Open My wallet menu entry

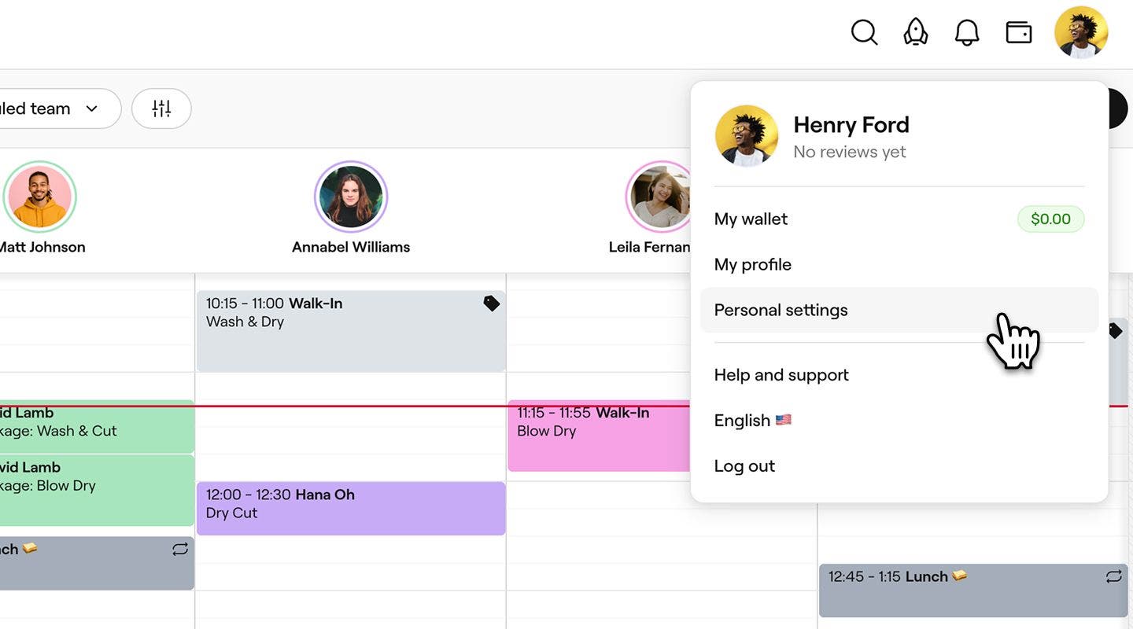point(751,219)
